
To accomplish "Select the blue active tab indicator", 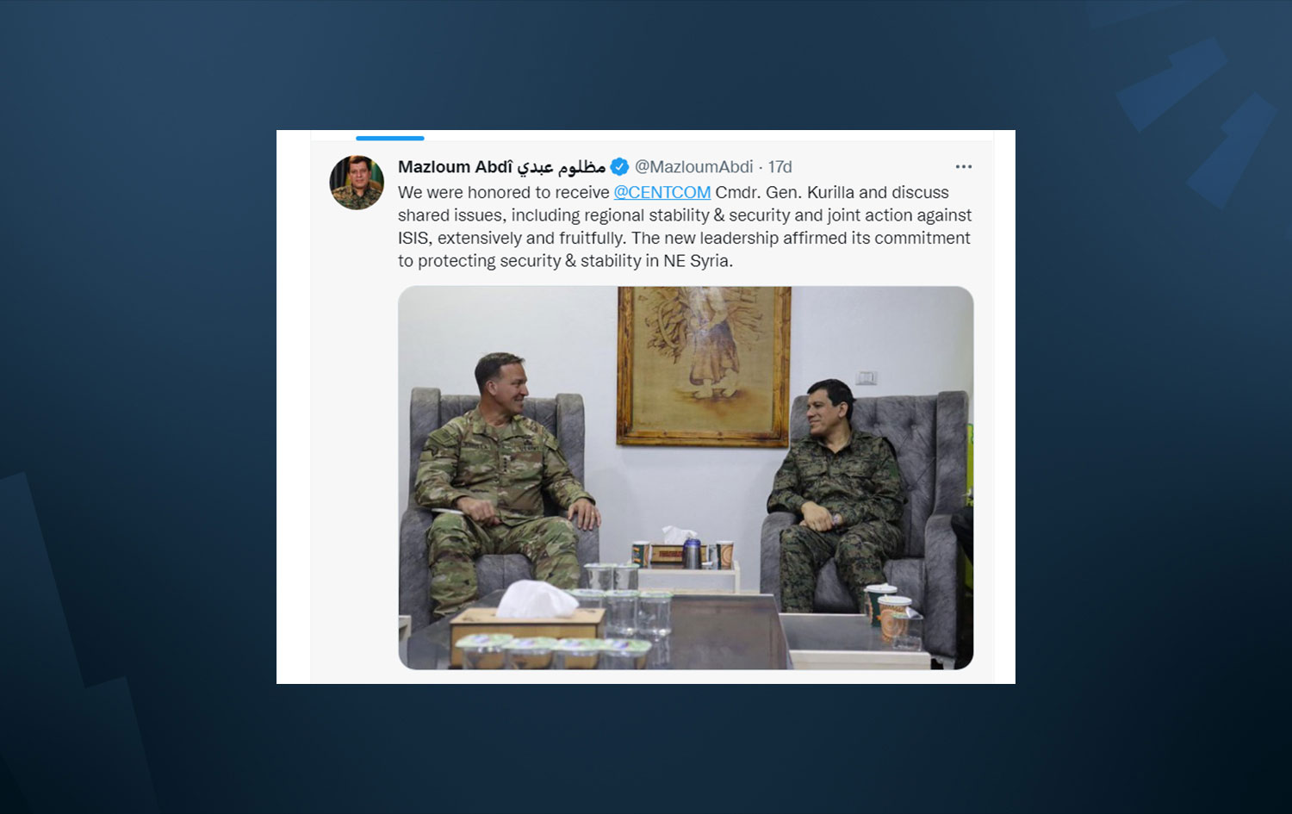I will pos(390,138).
